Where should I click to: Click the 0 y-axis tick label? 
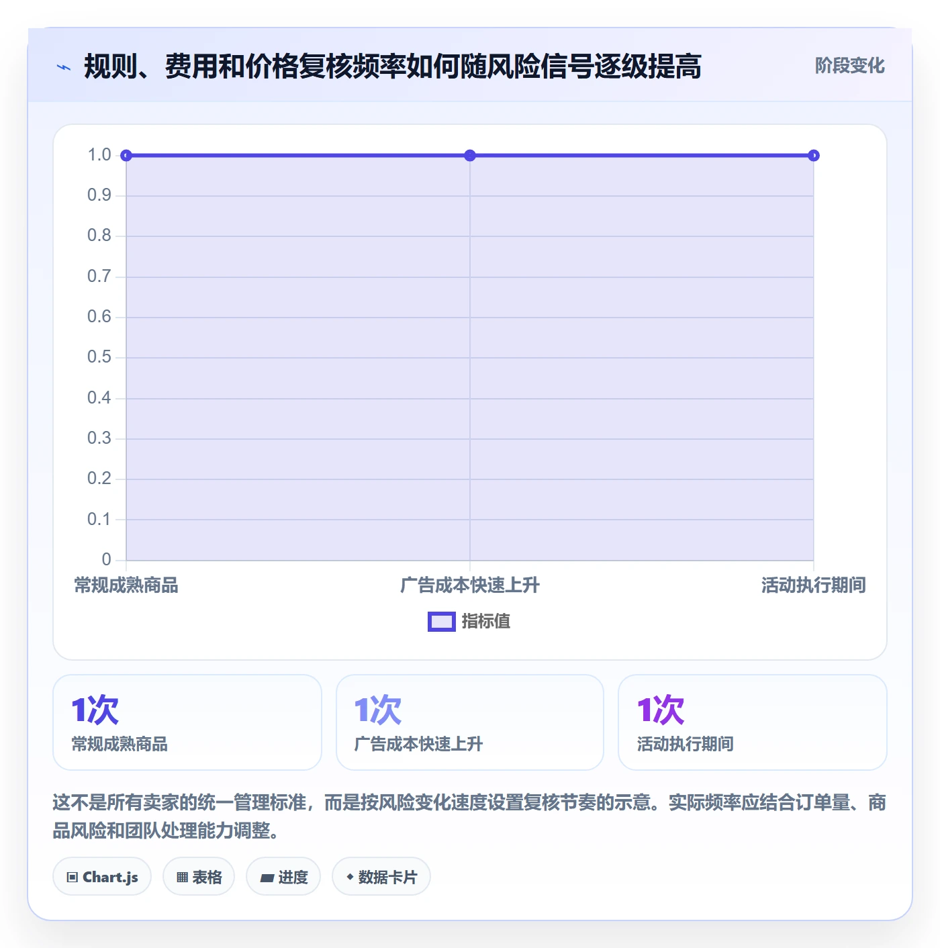coord(107,559)
